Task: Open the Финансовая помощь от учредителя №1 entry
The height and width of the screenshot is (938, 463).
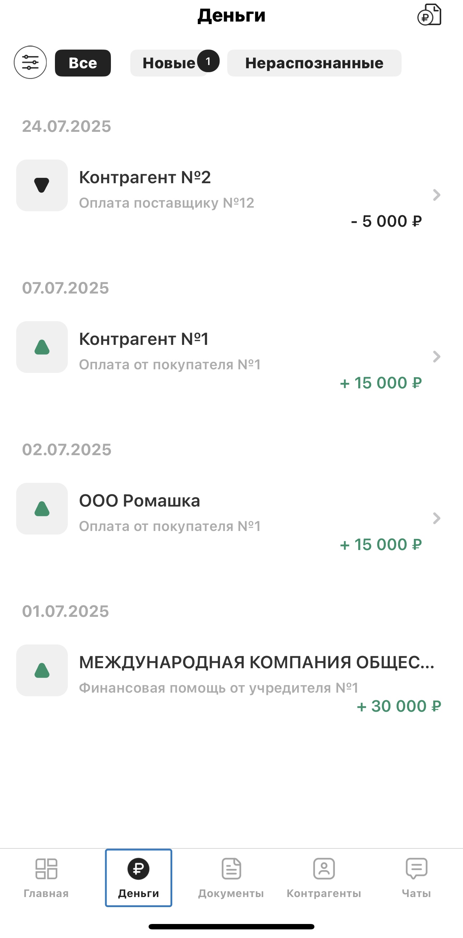Action: 219,688
